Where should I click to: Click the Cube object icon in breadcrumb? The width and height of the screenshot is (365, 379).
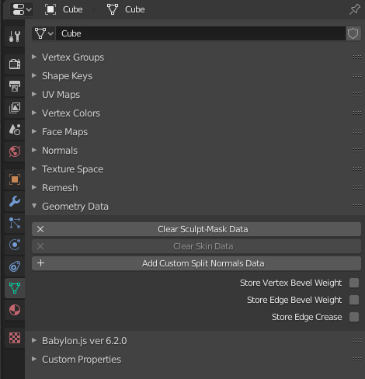(x=50, y=9)
